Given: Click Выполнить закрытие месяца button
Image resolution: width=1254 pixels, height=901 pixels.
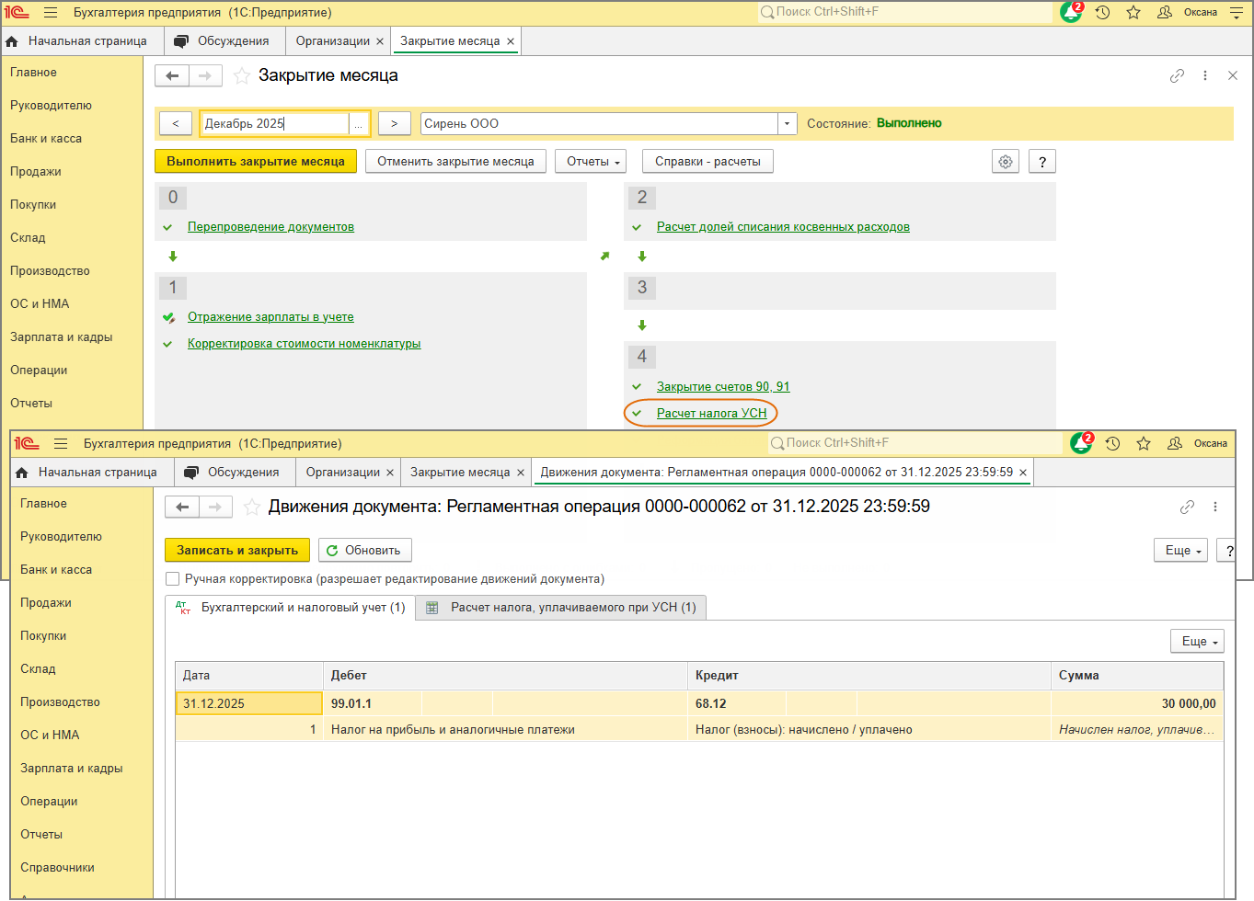Looking at the screenshot, I should click(256, 162).
